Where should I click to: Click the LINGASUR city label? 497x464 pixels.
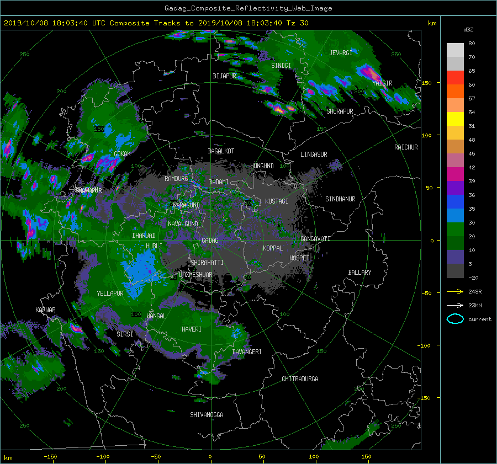(314, 154)
